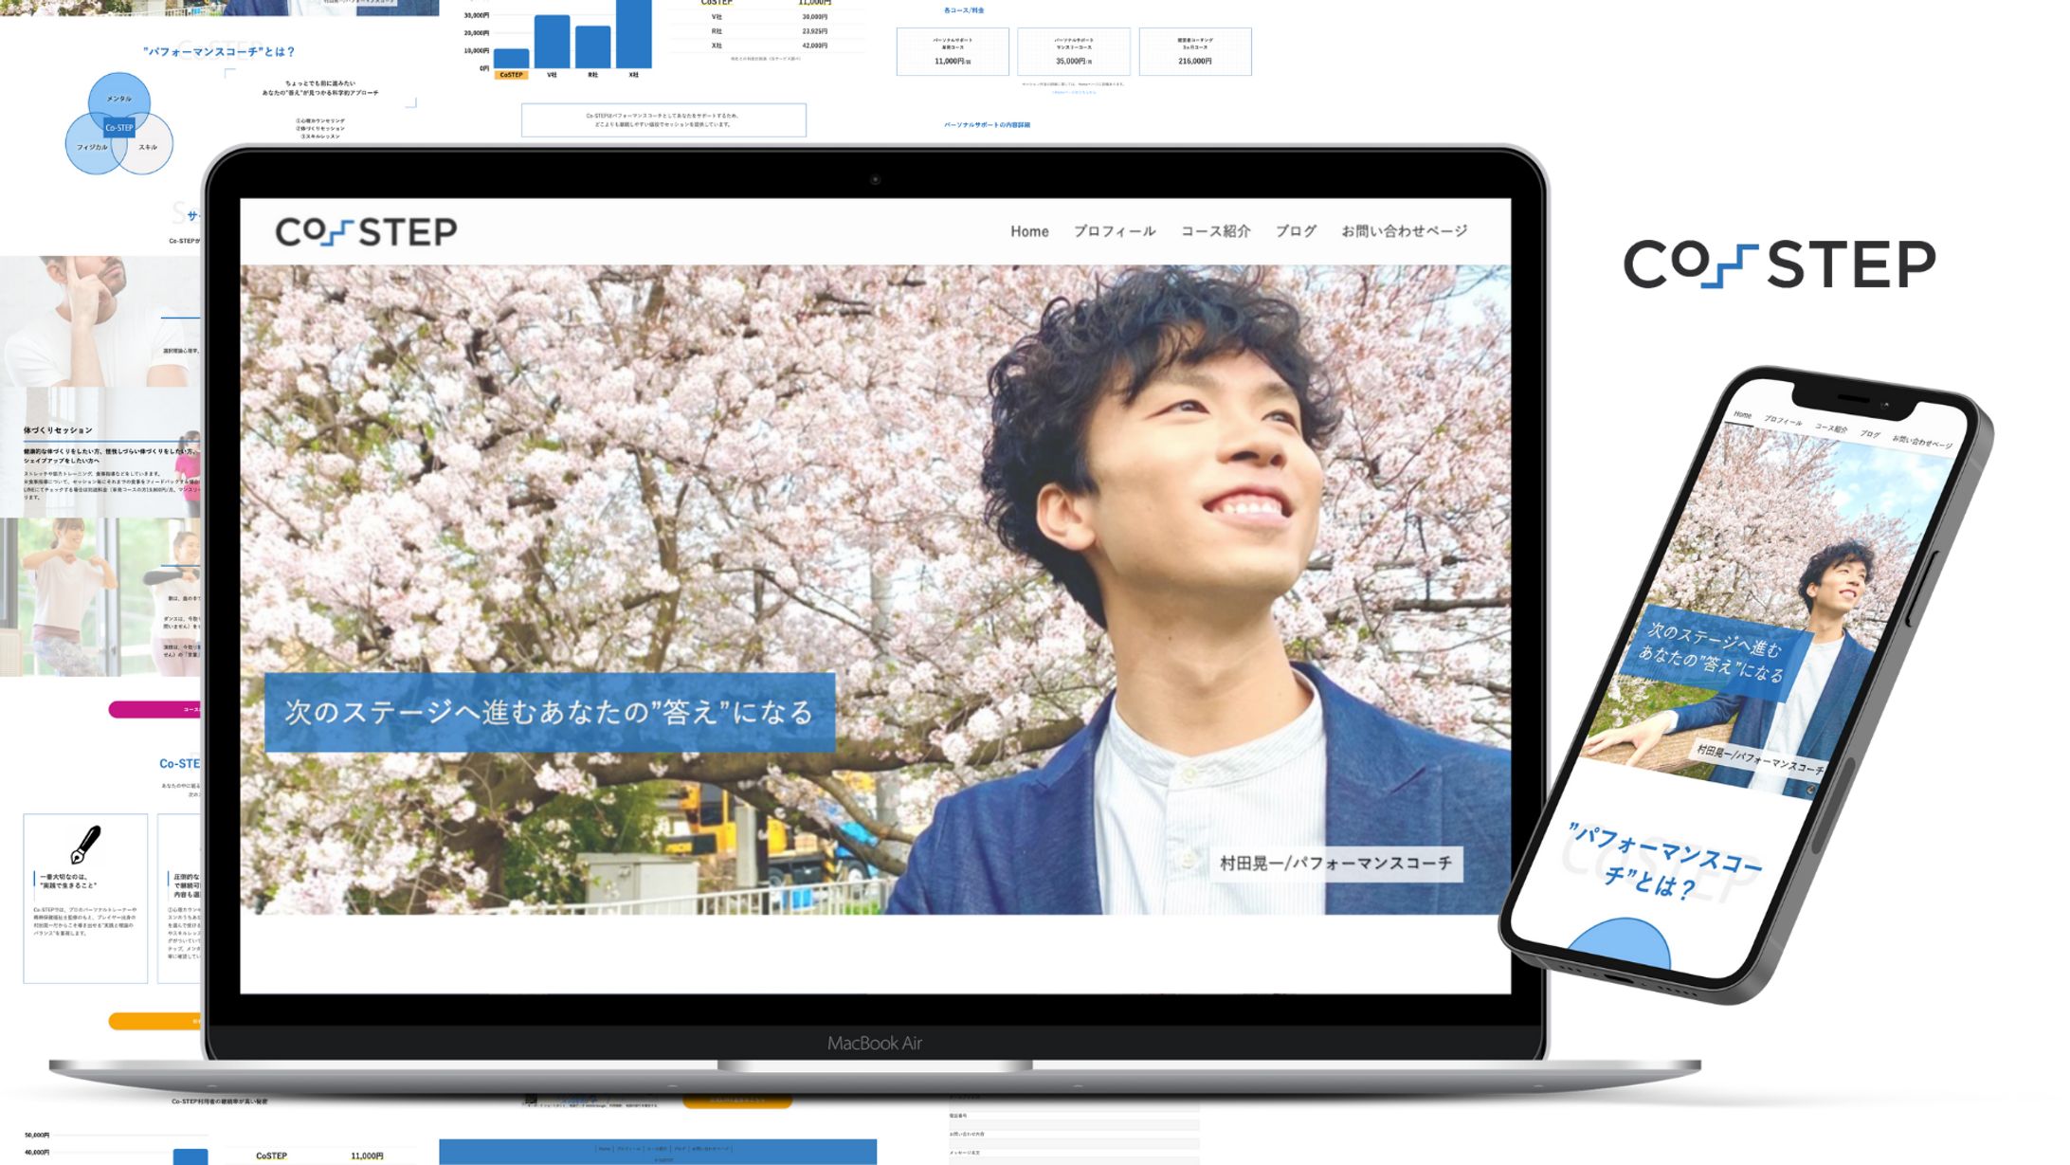This screenshot has height=1165, width=2070.
Task: Click the CoSTEP logo in laptop site header
Action: 366,231
